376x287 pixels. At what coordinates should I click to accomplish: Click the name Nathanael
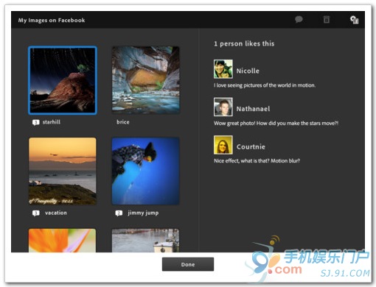(253, 109)
